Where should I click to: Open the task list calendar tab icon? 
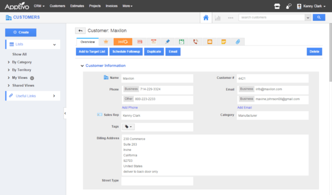[x=154, y=42]
